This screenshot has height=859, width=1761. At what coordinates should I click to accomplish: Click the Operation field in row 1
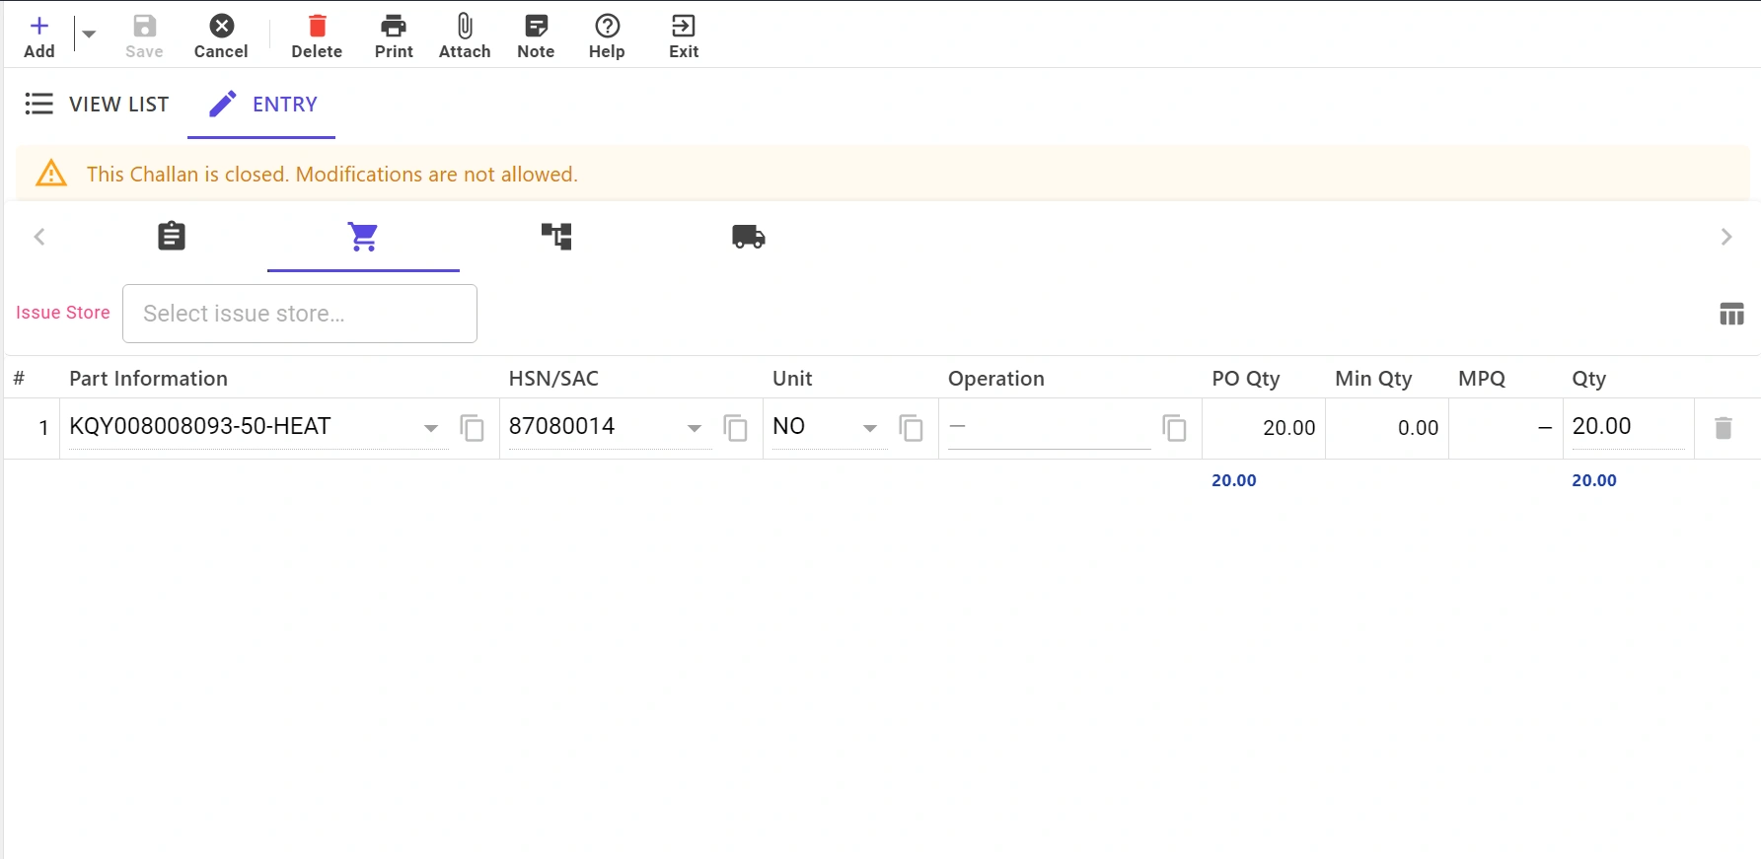point(1049,428)
